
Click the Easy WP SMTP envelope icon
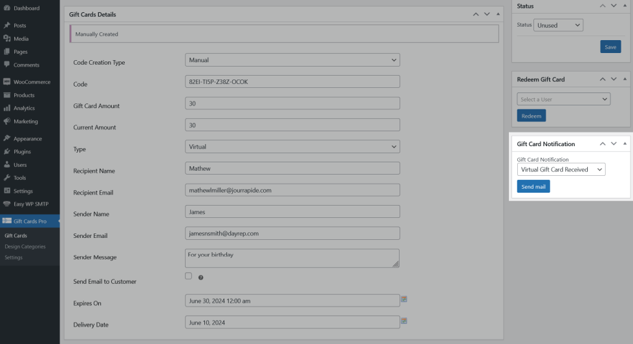tap(6, 204)
